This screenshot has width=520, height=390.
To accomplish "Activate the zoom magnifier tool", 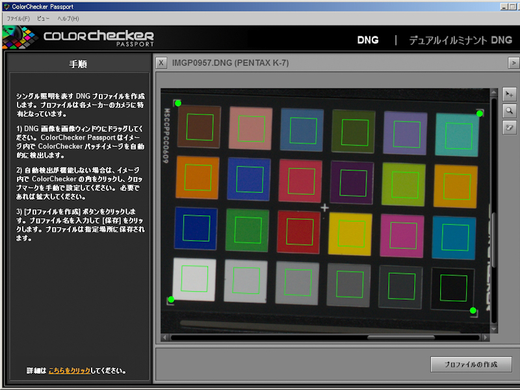I will coord(510,111).
